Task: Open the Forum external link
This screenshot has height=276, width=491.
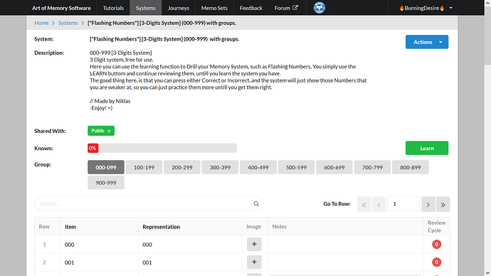Action: coord(286,8)
